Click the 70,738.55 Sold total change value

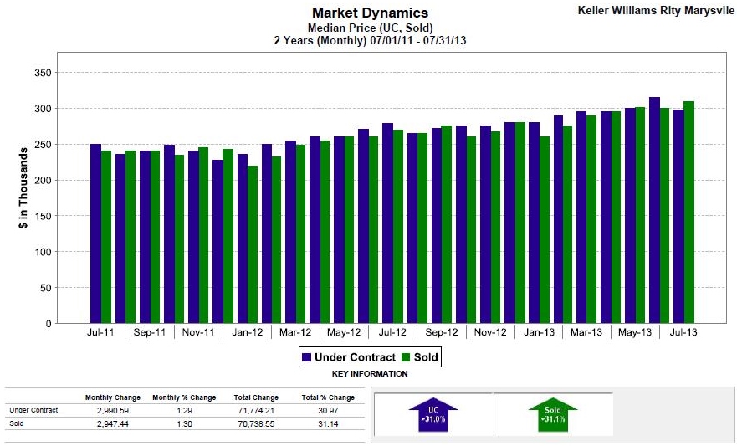pos(255,423)
